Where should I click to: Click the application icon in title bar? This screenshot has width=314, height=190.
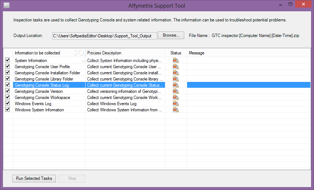tap(7, 5)
